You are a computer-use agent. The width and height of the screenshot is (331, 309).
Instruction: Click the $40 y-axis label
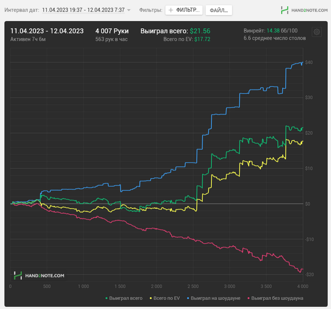(309, 62)
